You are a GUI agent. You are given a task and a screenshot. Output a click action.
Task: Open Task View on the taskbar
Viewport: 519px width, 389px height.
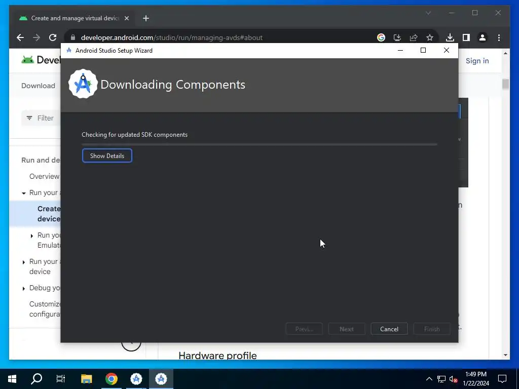(61, 379)
